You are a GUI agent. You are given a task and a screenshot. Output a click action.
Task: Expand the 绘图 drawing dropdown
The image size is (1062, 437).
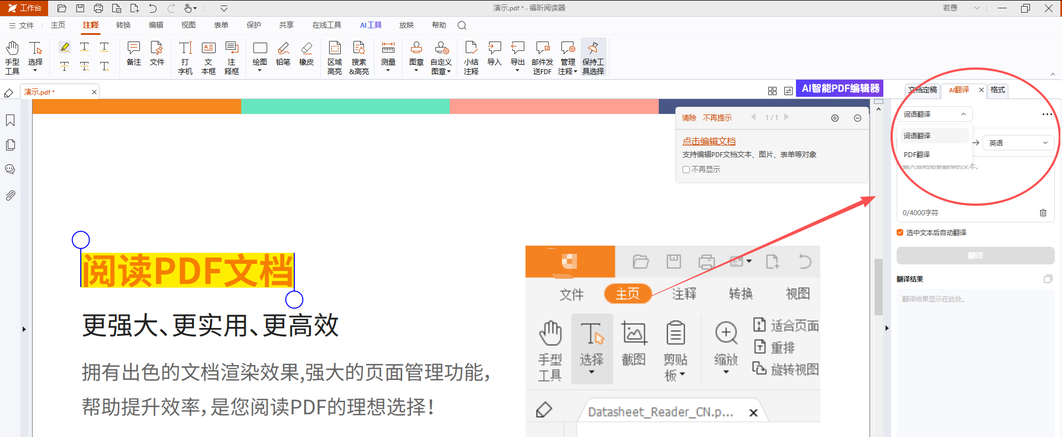tap(260, 70)
